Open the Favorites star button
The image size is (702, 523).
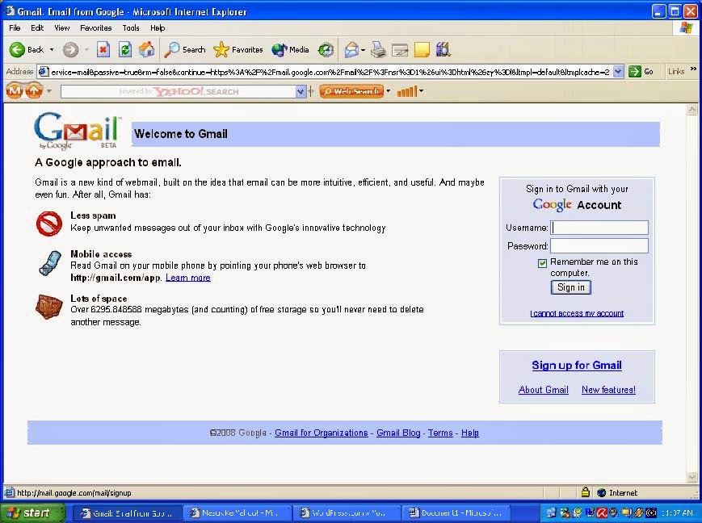(238, 50)
